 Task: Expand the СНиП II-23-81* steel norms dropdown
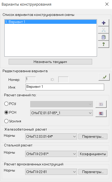click(51, 154)
